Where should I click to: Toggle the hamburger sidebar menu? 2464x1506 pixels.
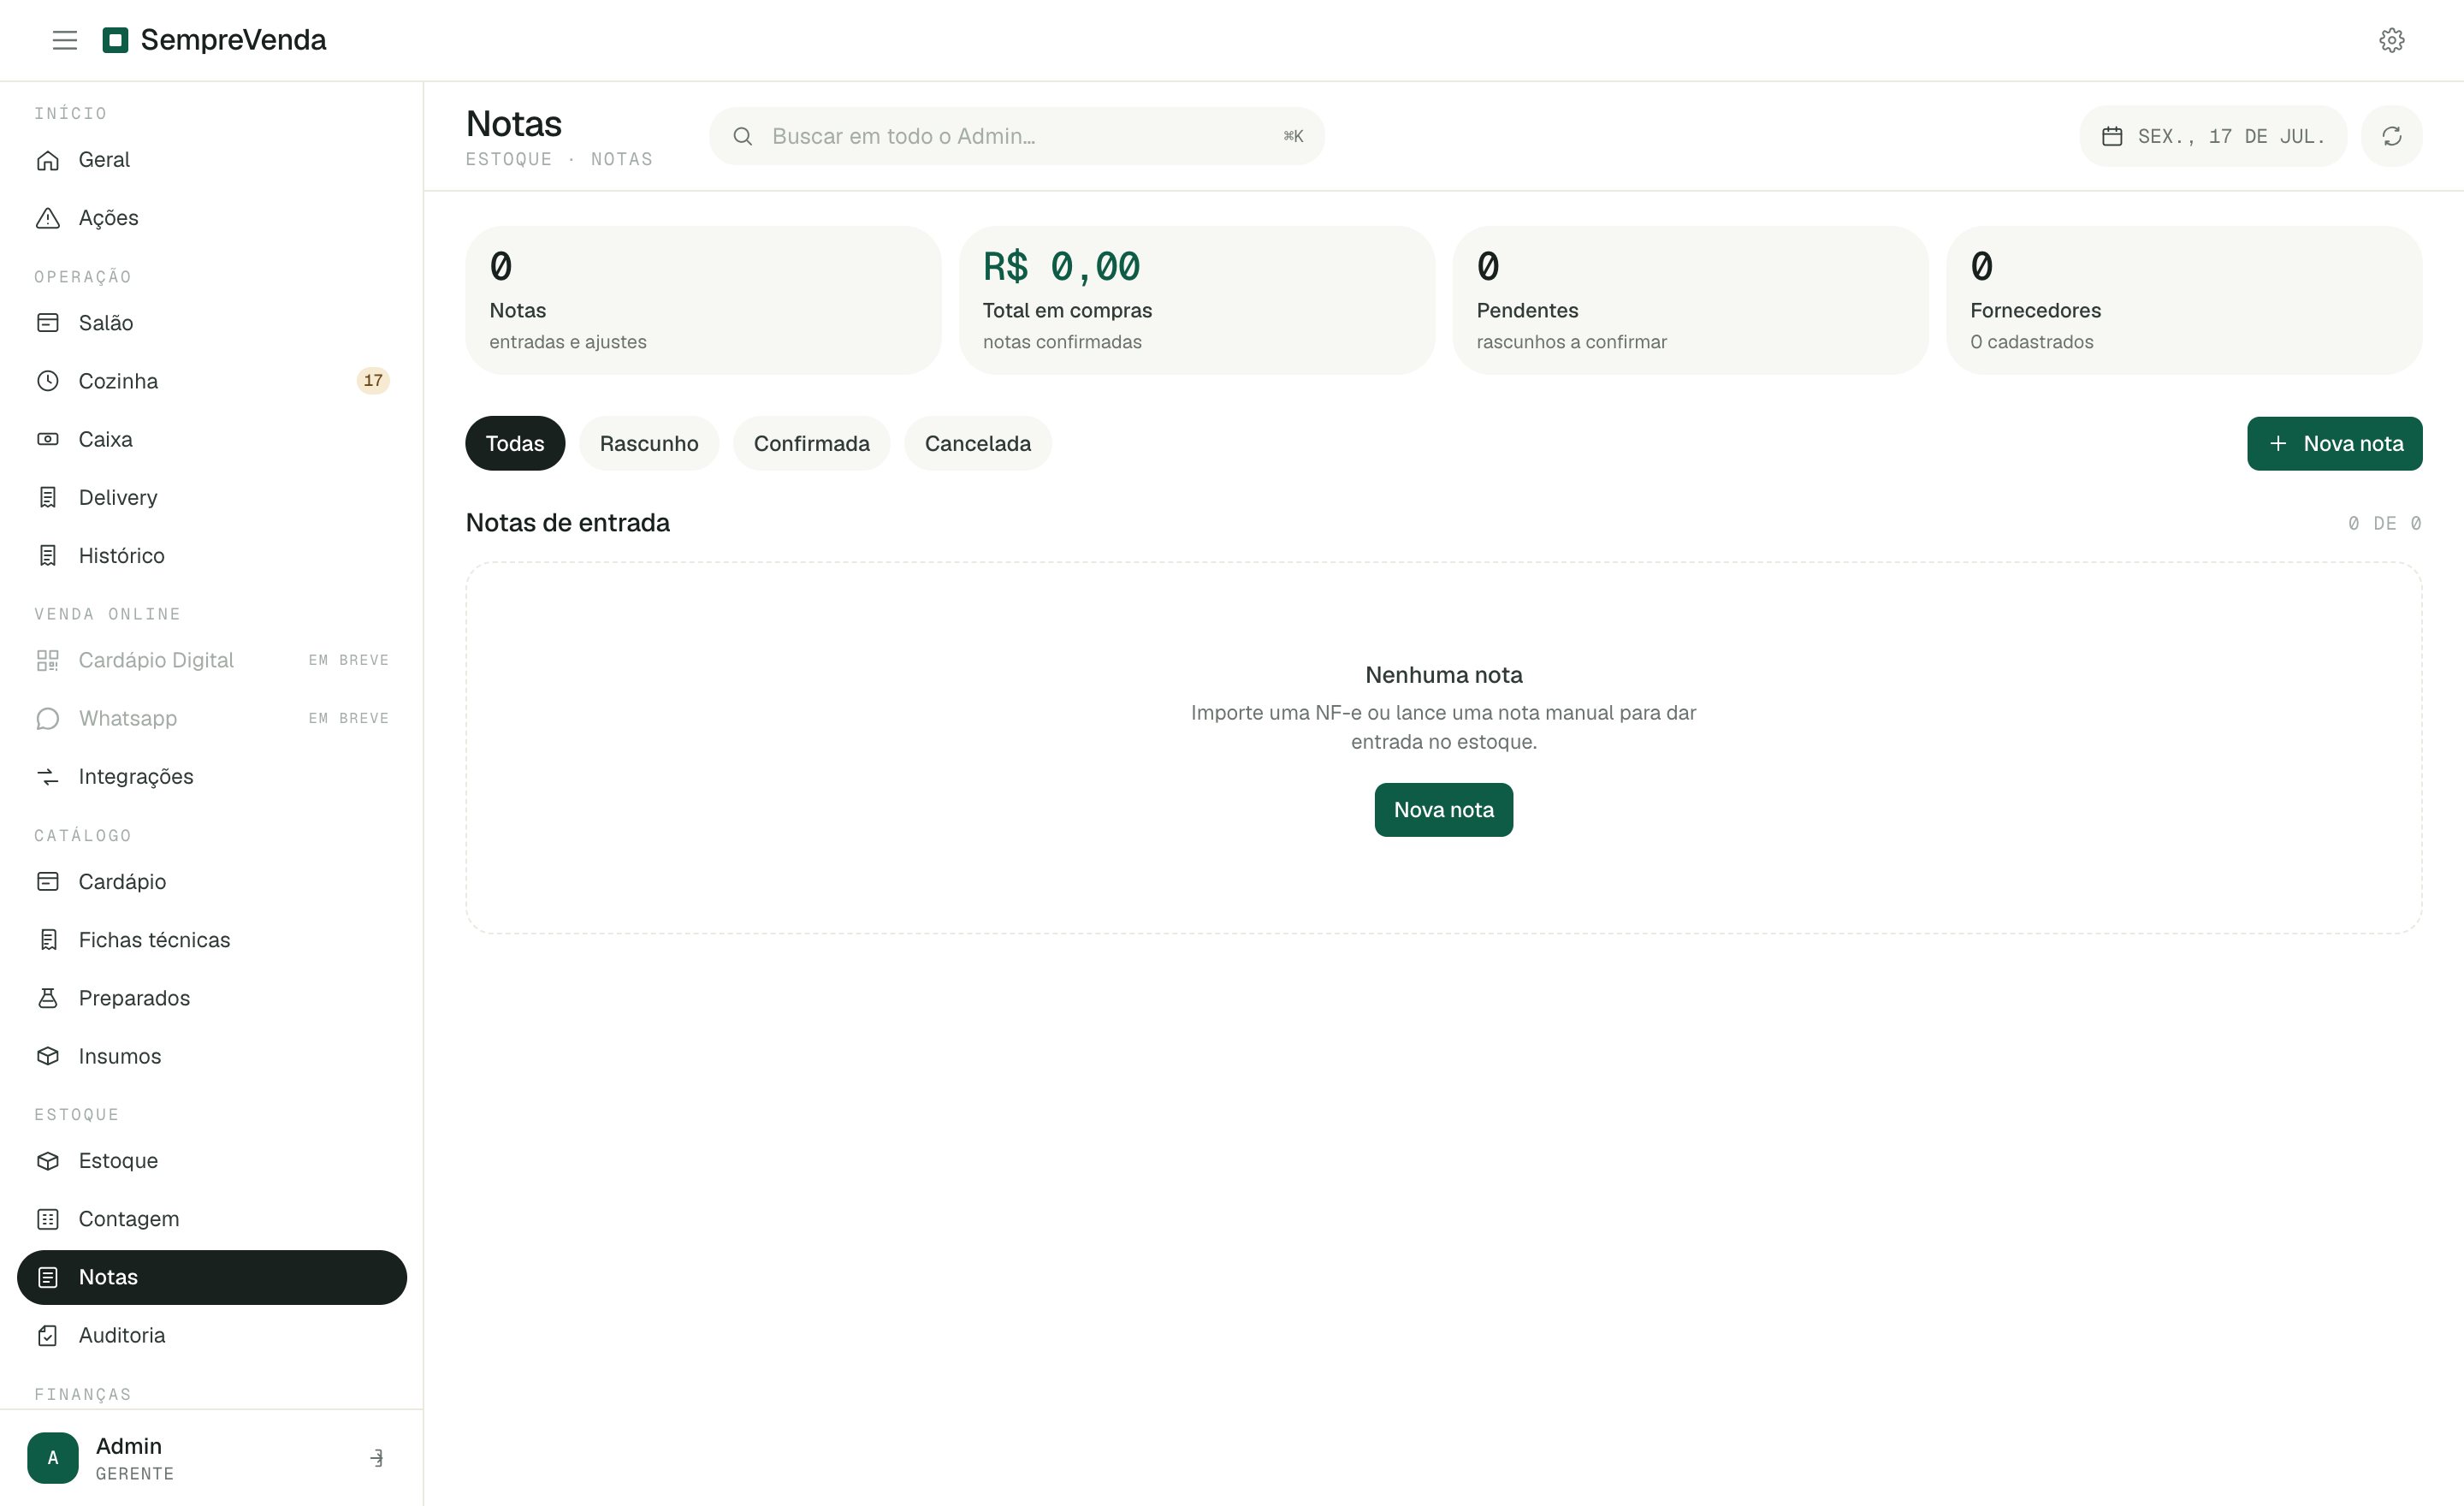65,40
